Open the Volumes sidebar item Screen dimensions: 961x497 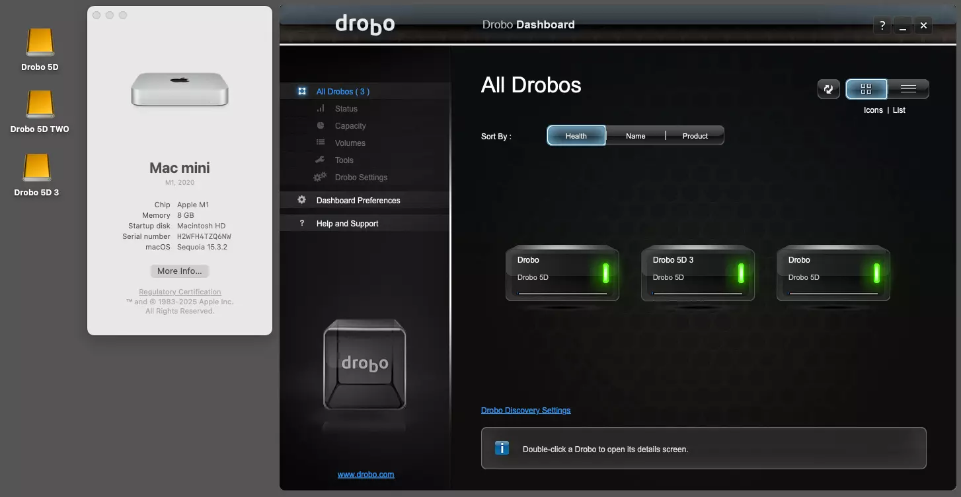[x=350, y=143]
